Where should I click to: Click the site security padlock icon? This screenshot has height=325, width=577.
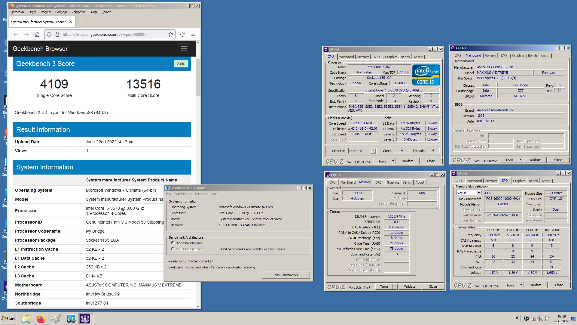(57, 34)
